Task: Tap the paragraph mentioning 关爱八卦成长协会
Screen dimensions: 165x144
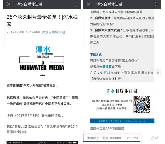Action: [x=42, y=129]
